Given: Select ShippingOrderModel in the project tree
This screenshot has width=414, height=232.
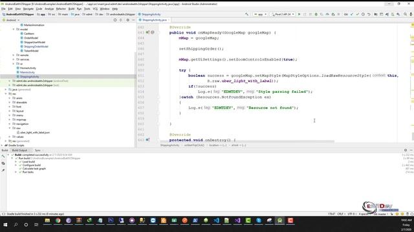Looking at the screenshot, I should click(x=36, y=46).
